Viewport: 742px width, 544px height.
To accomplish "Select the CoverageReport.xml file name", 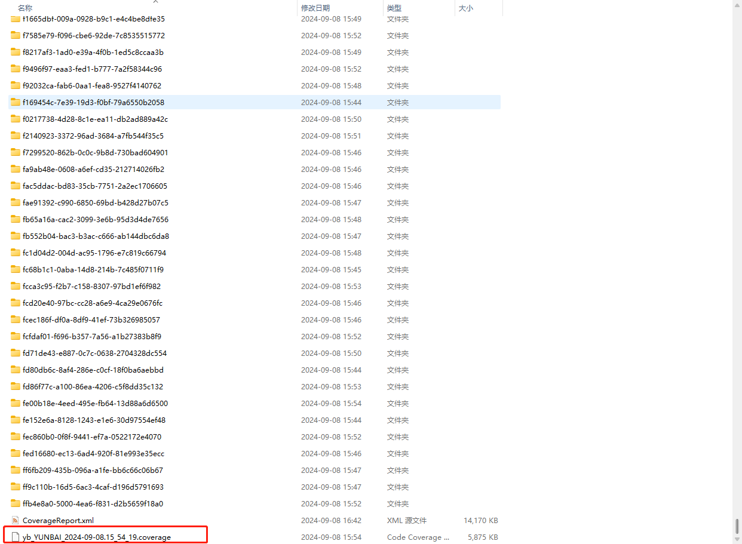I will (x=58, y=520).
